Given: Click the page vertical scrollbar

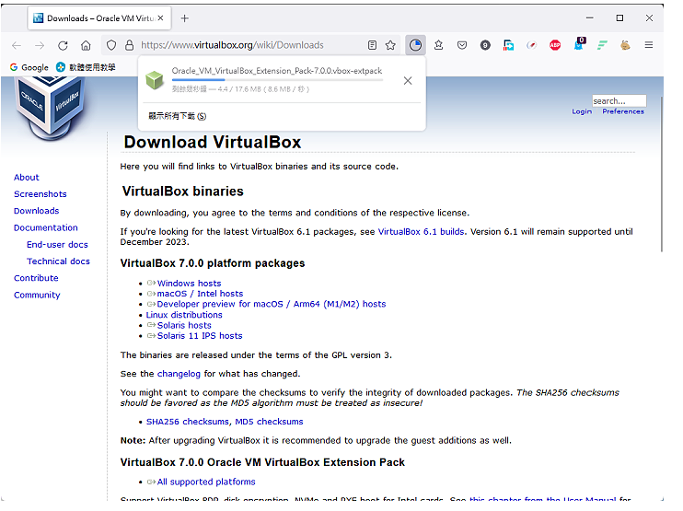Looking at the screenshot, I should pyautogui.click(x=661, y=174).
